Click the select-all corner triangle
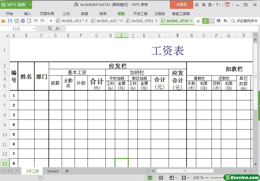Image resolution: width=260 pixels, height=181 pixels. click(7, 35)
